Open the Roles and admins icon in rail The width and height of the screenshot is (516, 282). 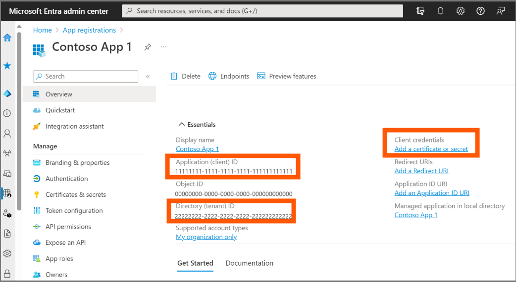[x=7, y=214]
